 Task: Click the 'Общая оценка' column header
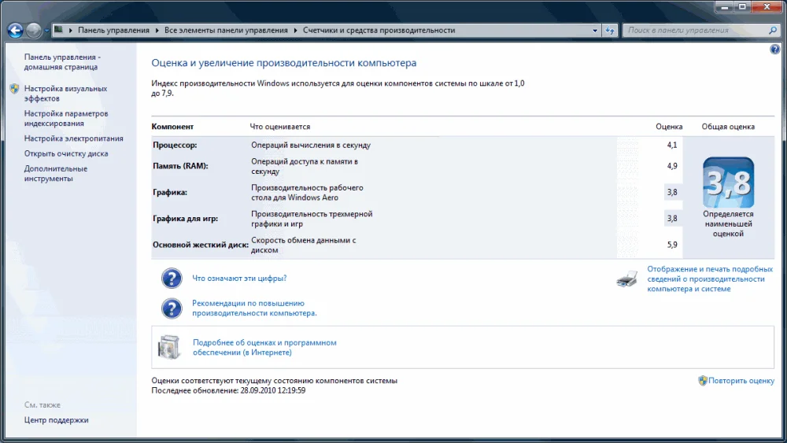[728, 127]
